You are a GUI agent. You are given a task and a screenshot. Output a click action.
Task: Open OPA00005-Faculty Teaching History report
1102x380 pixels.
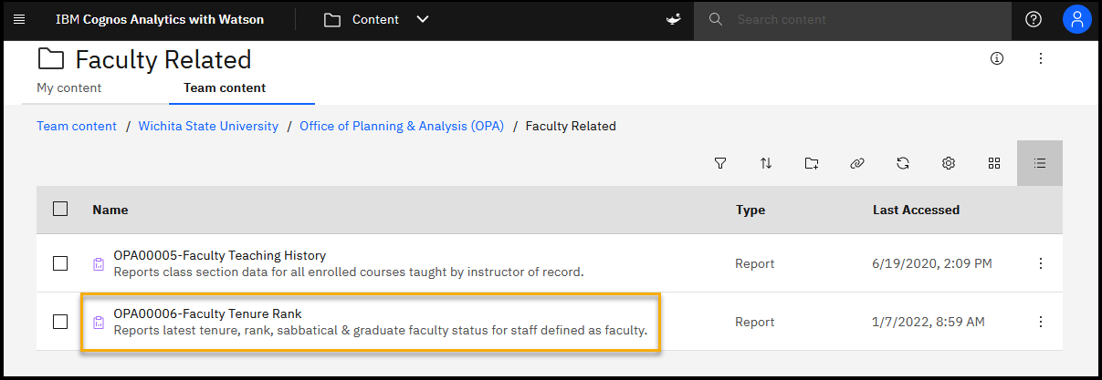coord(220,255)
